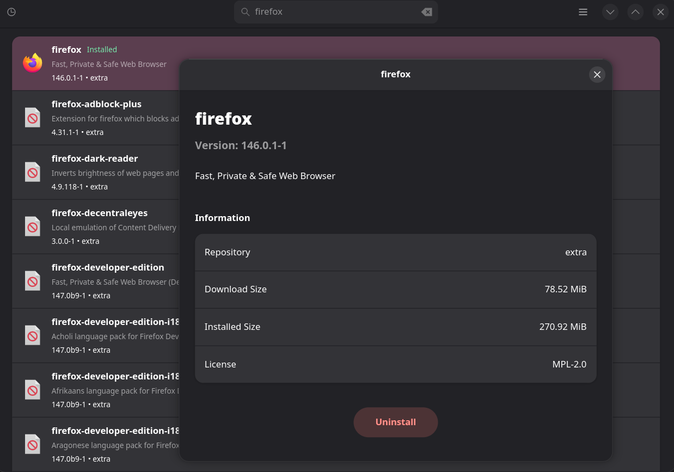Click the License MPL-2.0 row

(396, 364)
